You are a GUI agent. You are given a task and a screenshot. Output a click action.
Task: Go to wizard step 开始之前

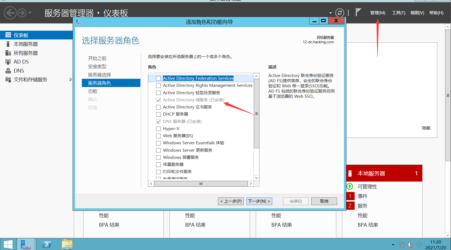tap(97, 58)
